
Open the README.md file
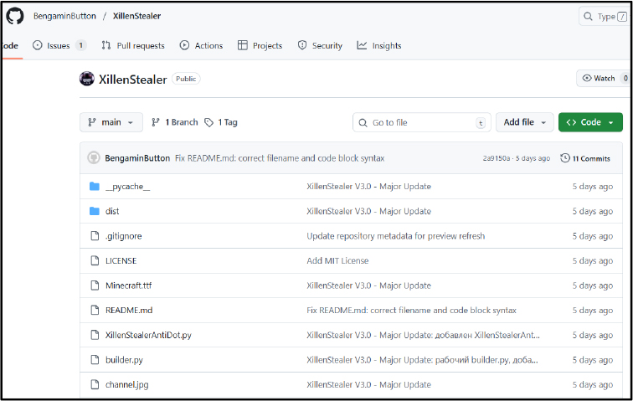point(129,311)
